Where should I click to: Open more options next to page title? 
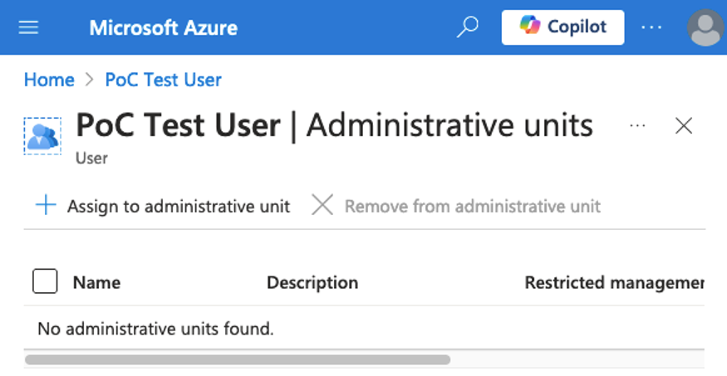point(637,125)
